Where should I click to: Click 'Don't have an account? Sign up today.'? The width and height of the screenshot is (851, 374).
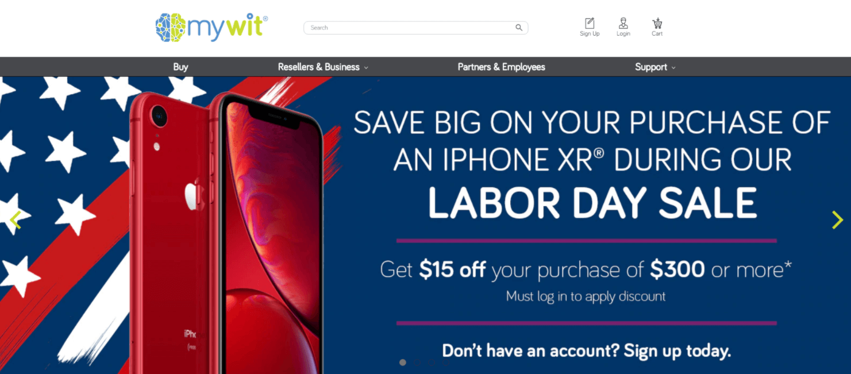(587, 350)
